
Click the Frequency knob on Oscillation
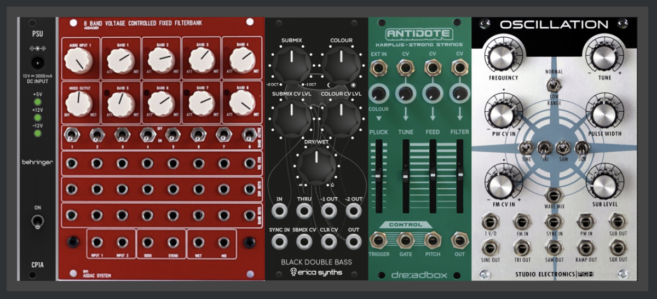pos(504,55)
